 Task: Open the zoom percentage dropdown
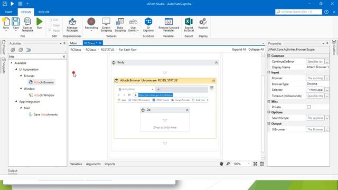click(x=249, y=164)
